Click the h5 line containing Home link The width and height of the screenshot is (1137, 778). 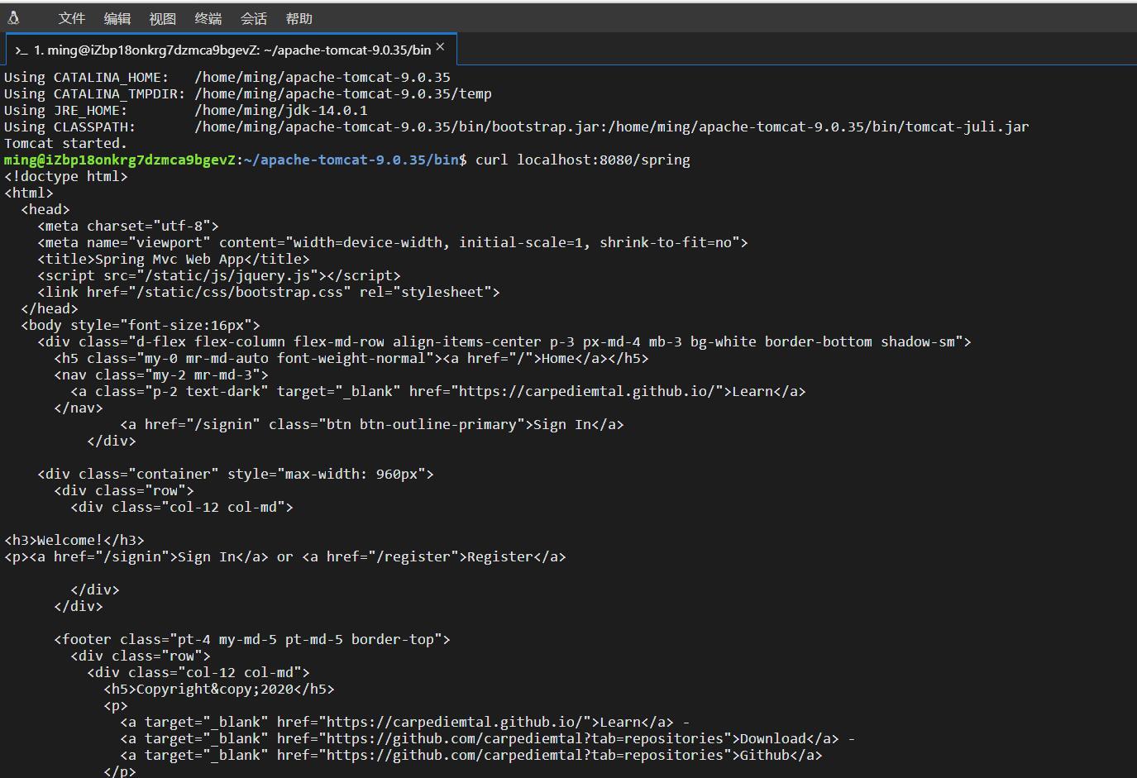[x=351, y=358]
